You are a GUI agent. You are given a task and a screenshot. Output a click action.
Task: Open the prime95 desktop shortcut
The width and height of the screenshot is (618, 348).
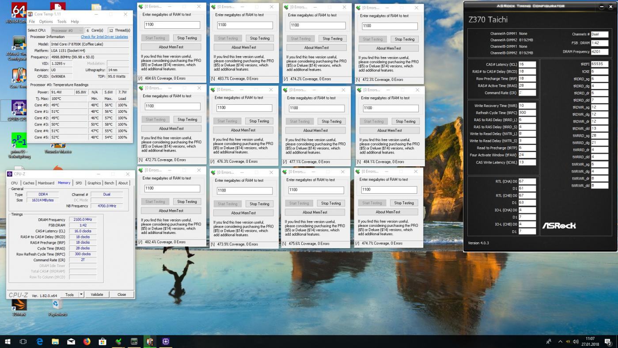coord(19,146)
